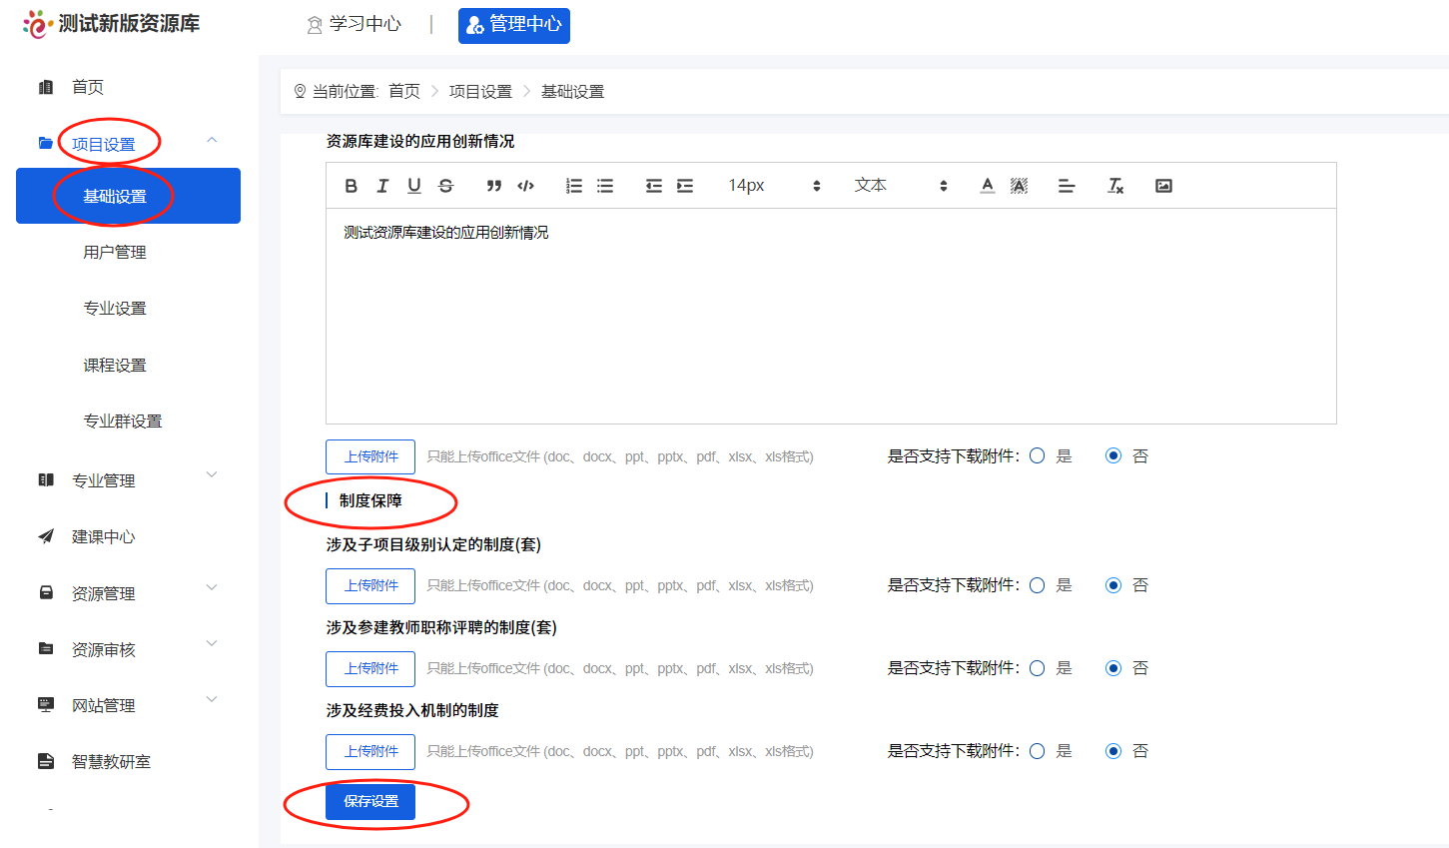
Task: Apply italic formatting to the text
Action: pyautogui.click(x=382, y=186)
